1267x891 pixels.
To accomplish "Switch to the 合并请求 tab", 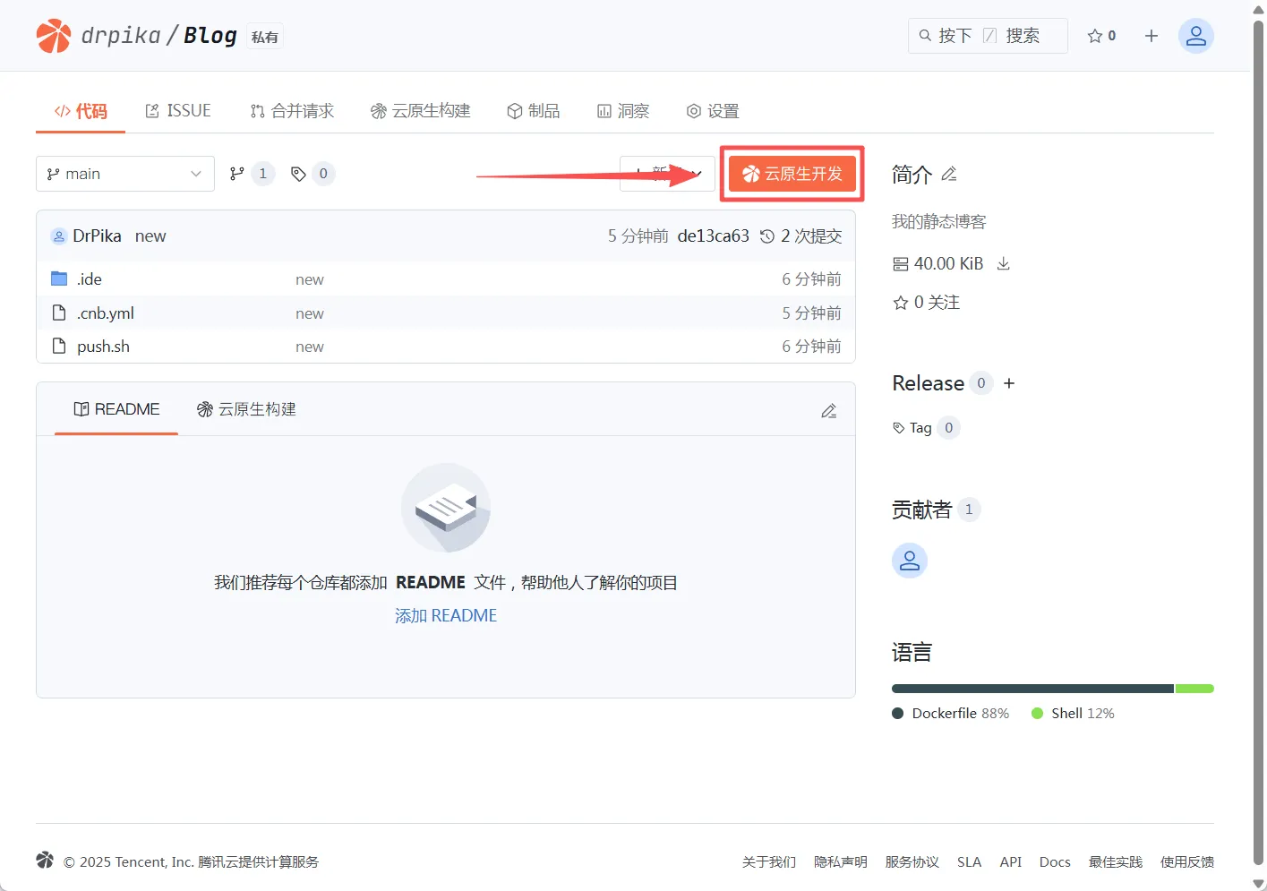I will point(292,111).
